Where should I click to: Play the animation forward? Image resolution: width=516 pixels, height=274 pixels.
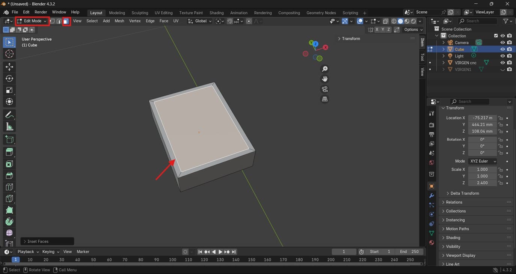pos(220,252)
